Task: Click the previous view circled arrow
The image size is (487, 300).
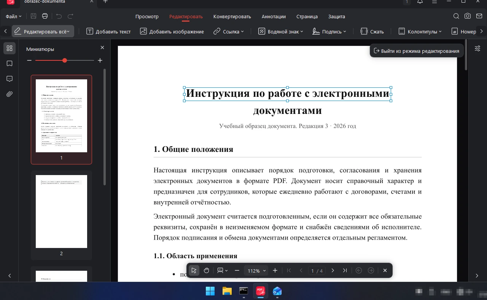Action: tap(358, 270)
